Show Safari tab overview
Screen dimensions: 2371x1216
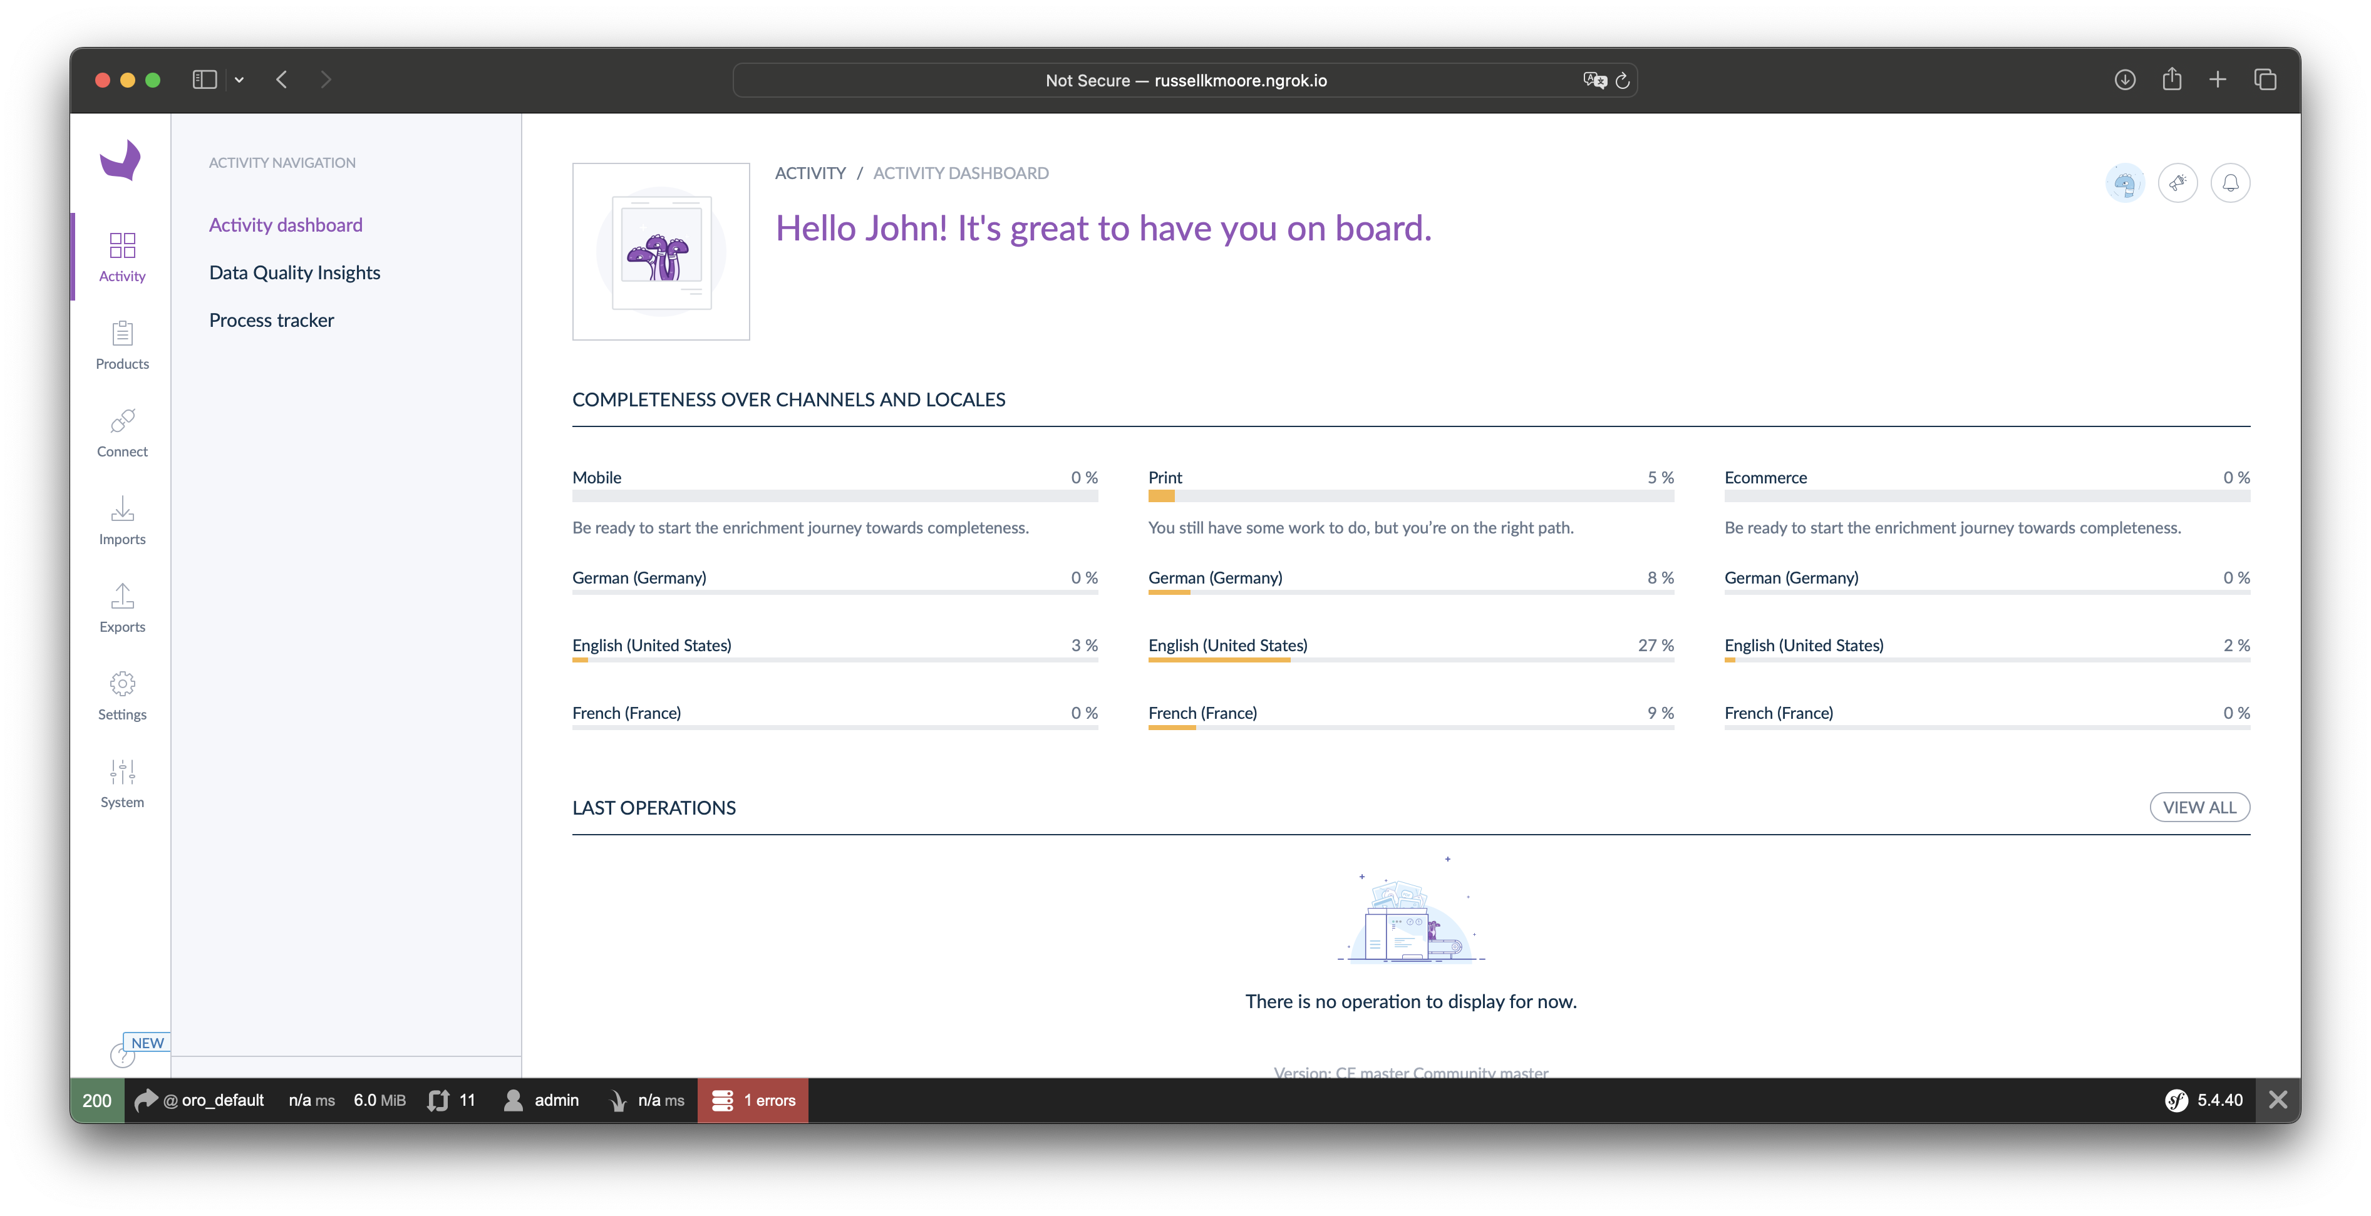pyautogui.click(x=2265, y=80)
